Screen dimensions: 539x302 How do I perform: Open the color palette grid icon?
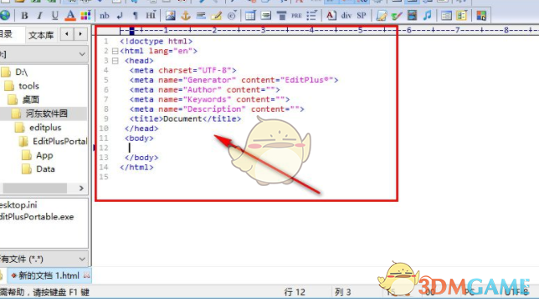click(85, 15)
